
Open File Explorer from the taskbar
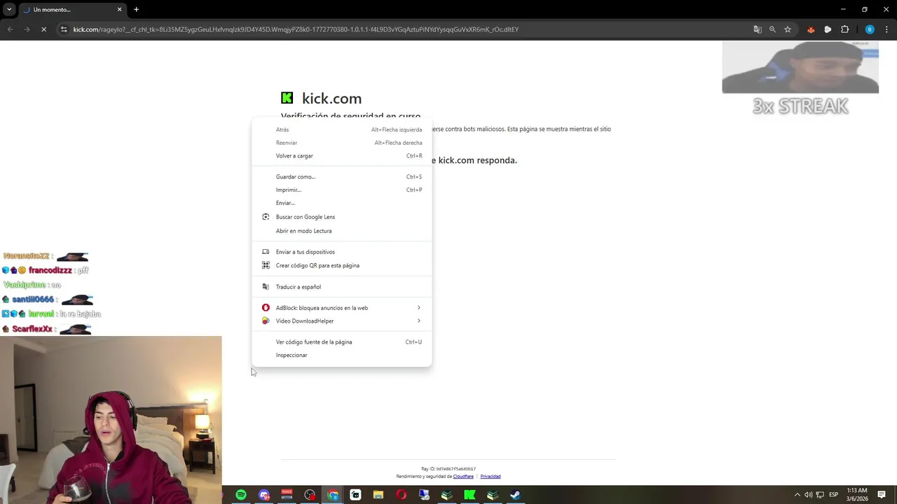pos(378,495)
